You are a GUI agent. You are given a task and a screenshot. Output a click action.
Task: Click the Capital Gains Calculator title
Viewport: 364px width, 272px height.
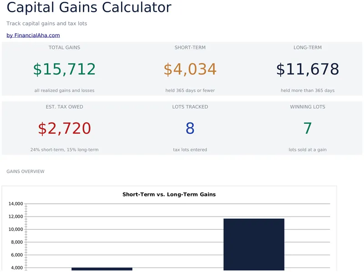89,7
